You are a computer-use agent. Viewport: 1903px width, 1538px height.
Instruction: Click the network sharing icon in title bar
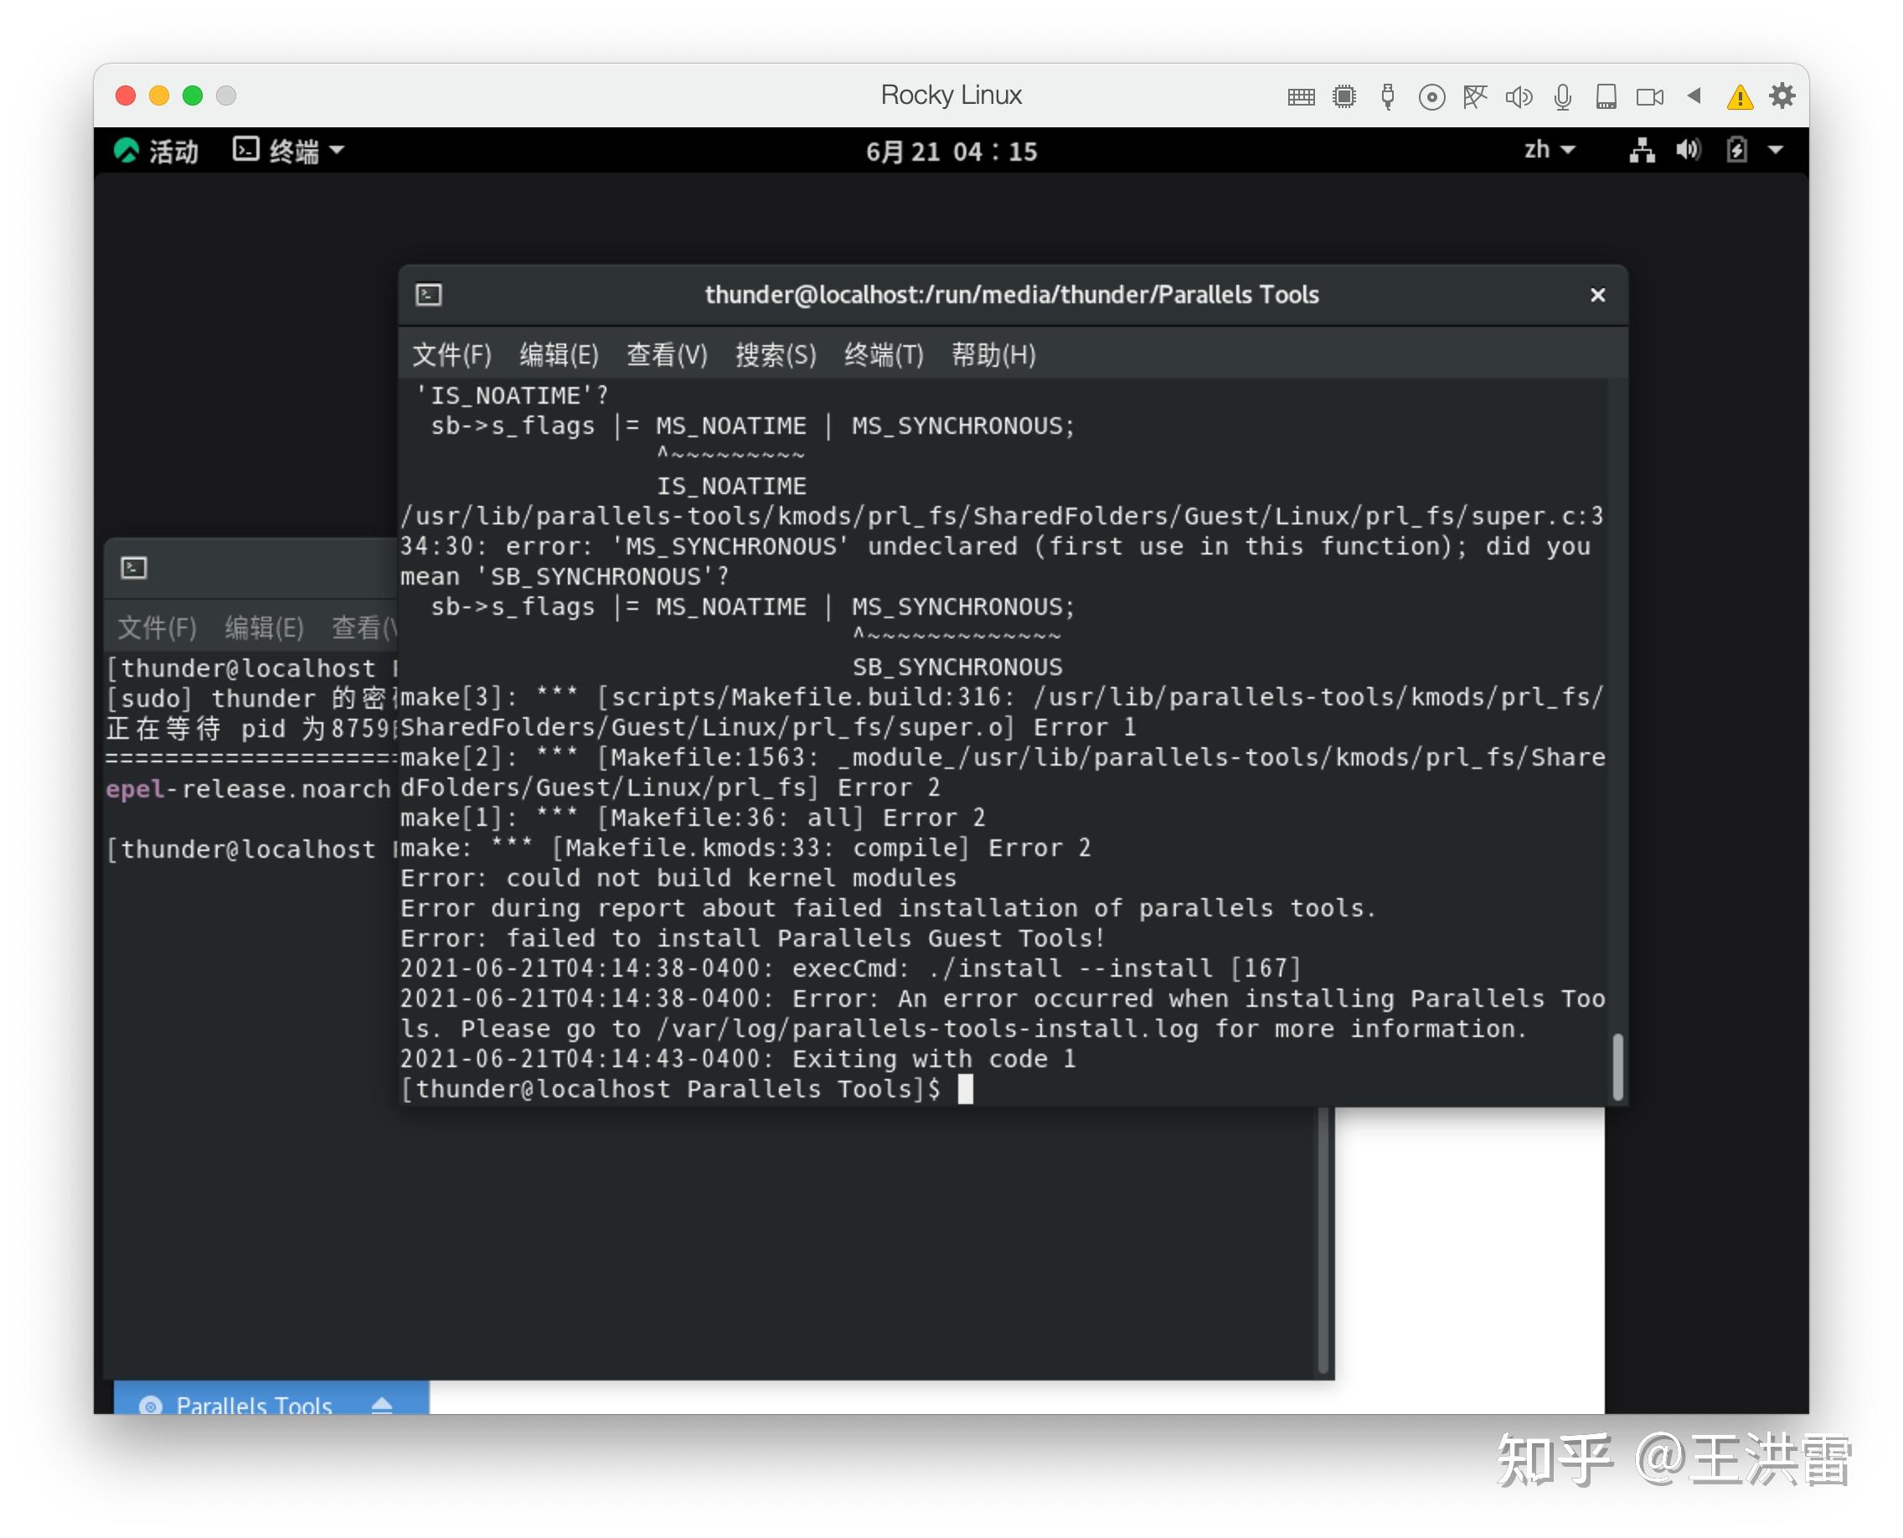click(1475, 96)
